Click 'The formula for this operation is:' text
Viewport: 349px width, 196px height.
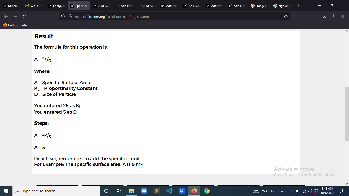point(71,47)
